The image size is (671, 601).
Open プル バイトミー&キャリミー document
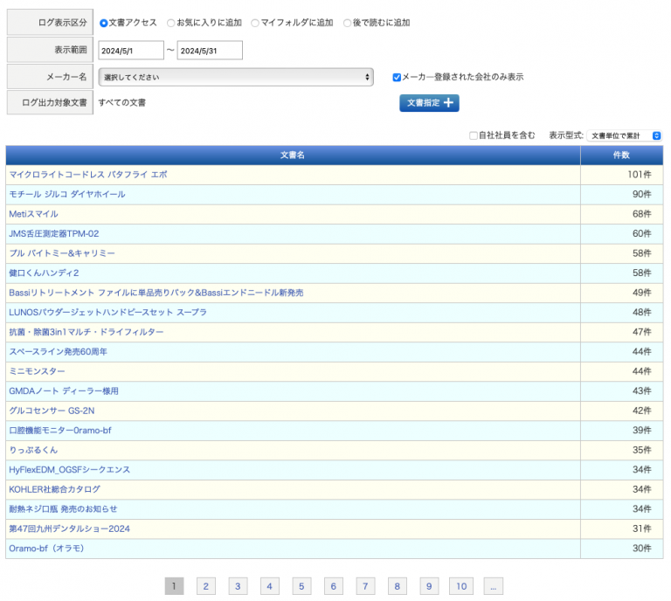coord(62,253)
